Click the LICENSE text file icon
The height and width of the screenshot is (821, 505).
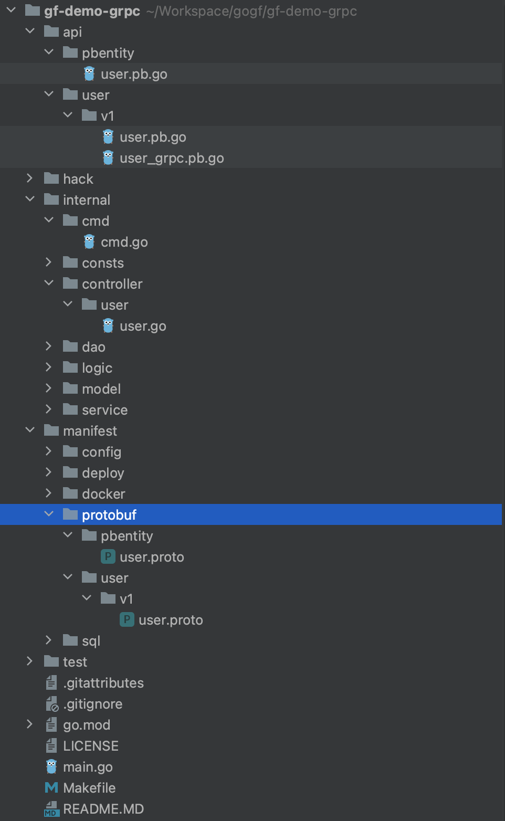pos(51,745)
